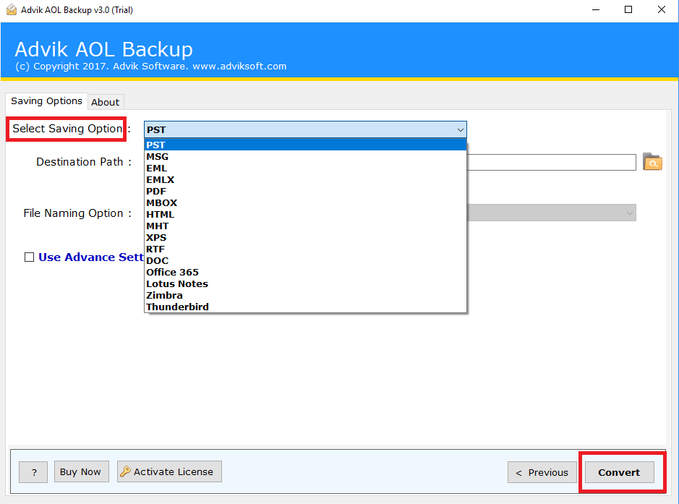Switch to the Saving Options tab
The width and height of the screenshot is (679, 504).
tap(46, 101)
